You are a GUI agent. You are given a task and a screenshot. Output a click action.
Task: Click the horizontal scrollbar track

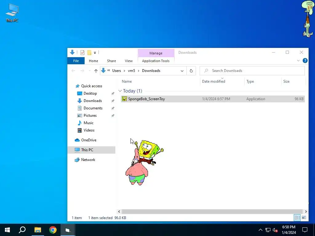click(212, 211)
